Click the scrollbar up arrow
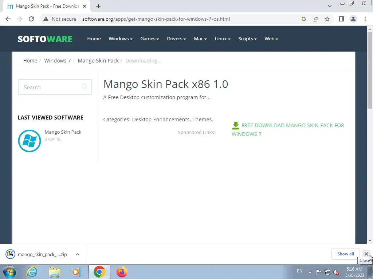This screenshot has width=373, height=279. click(x=370, y=29)
